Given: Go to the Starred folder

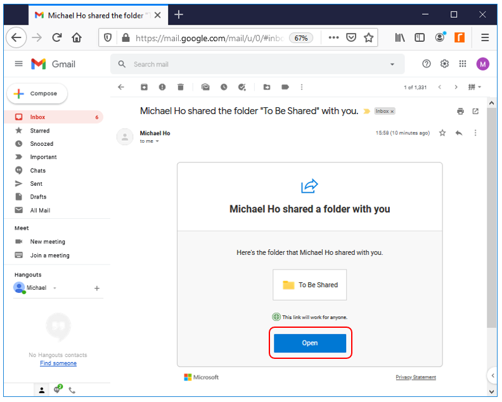Looking at the screenshot, I should (x=40, y=131).
